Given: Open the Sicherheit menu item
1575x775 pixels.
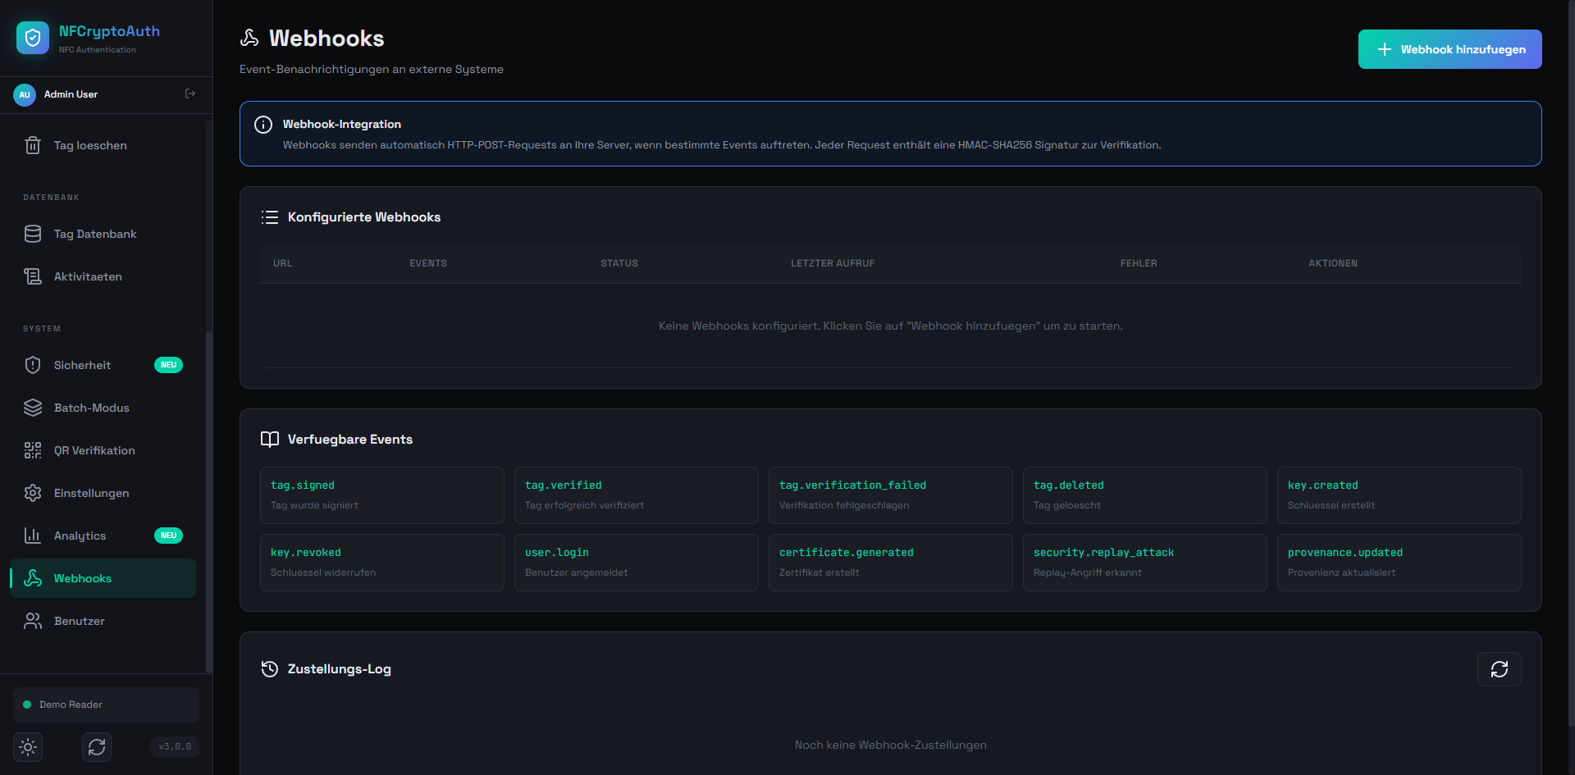Looking at the screenshot, I should (82, 365).
